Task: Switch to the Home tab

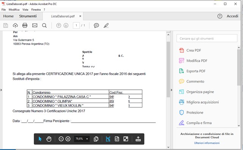Action: [8, 16]
